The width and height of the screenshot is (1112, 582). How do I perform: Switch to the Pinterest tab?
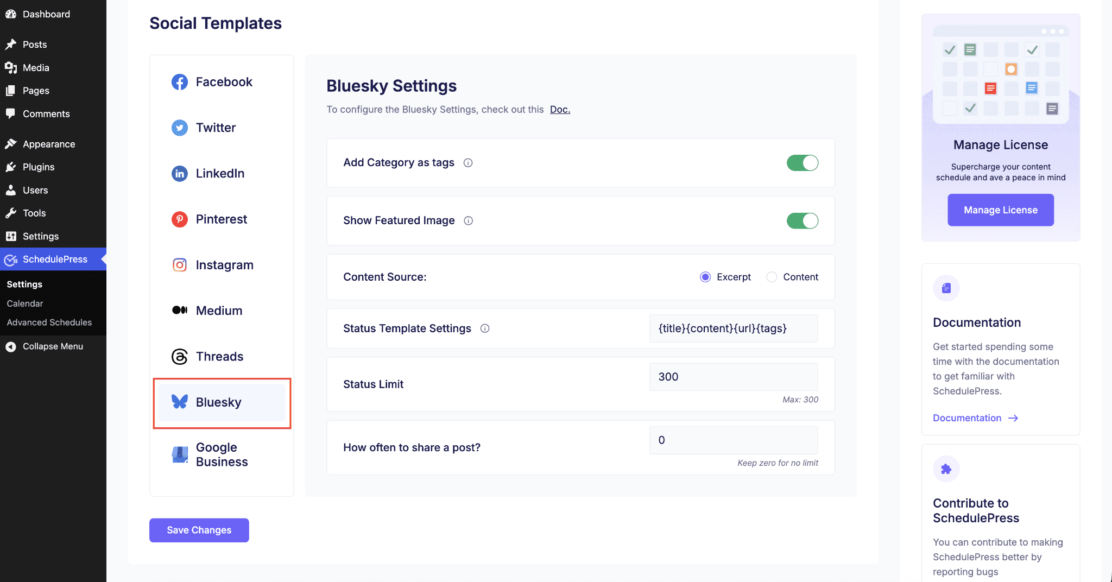(222, 219)
